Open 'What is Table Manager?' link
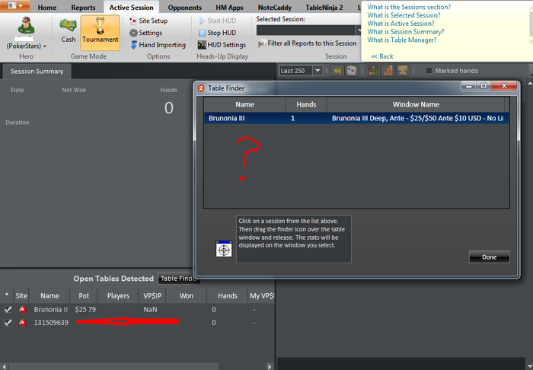Screen dimensions: 533x370 [402, 40]
